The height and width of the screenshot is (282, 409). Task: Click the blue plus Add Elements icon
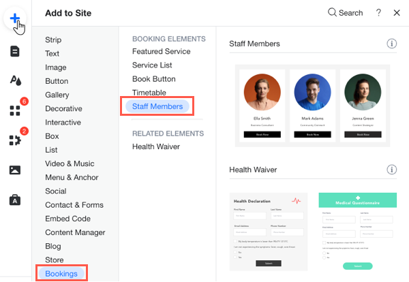click(15, 18)
